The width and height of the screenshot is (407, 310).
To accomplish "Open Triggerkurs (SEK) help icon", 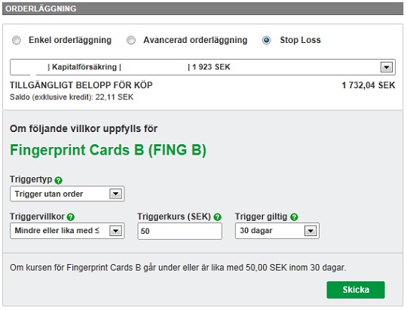I will pyautogui.click(x=217, y=217).
